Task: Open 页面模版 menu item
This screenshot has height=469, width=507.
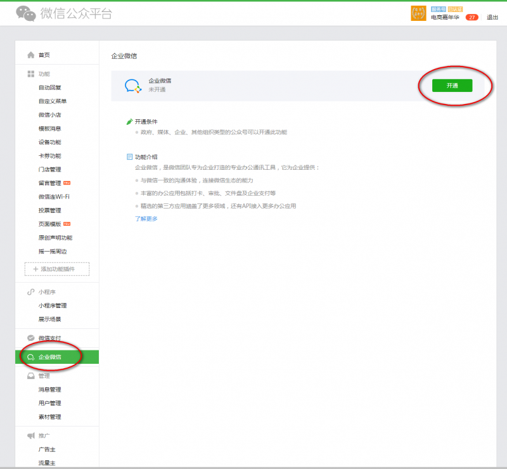Action: click(50, 224)
